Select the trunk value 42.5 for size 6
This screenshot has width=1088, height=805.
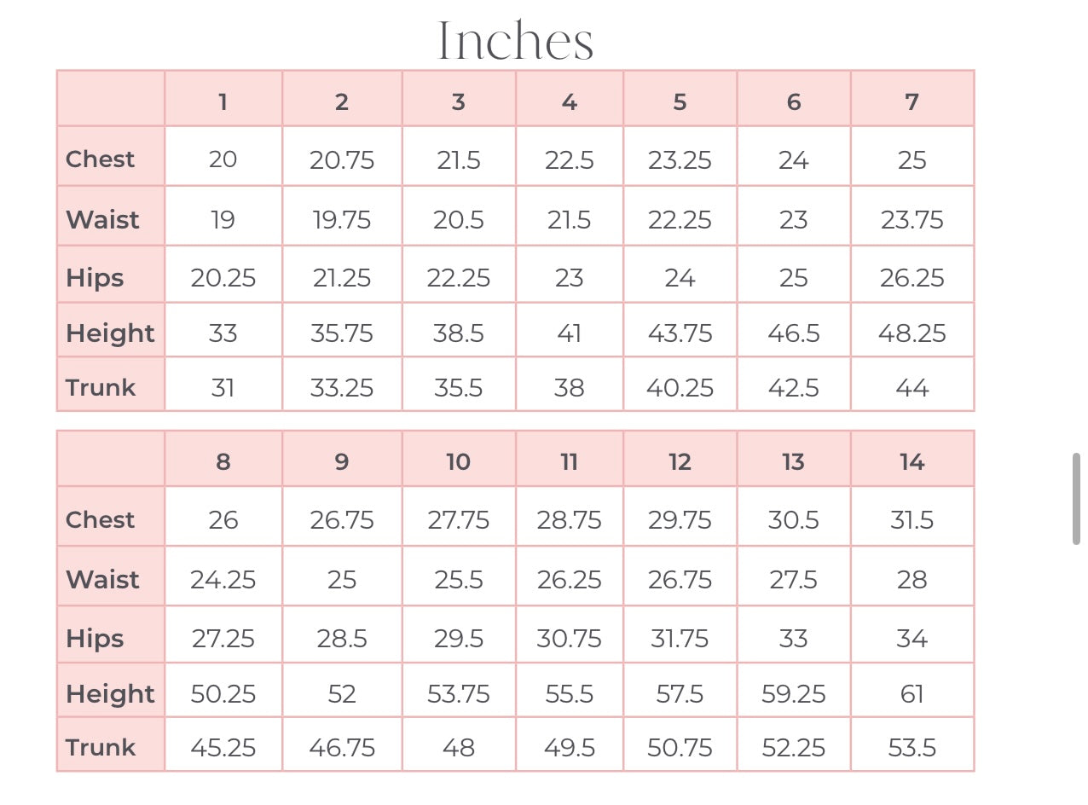click(793, 388)
